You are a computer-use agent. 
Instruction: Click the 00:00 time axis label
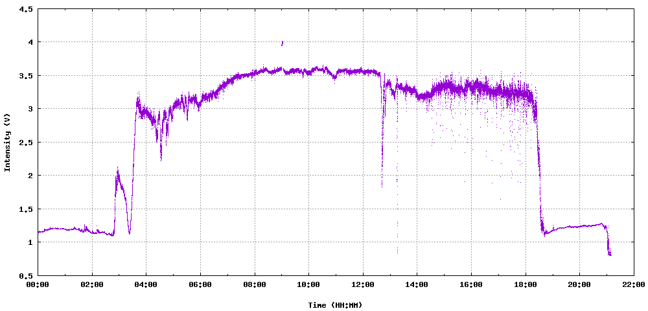(38, 284)
